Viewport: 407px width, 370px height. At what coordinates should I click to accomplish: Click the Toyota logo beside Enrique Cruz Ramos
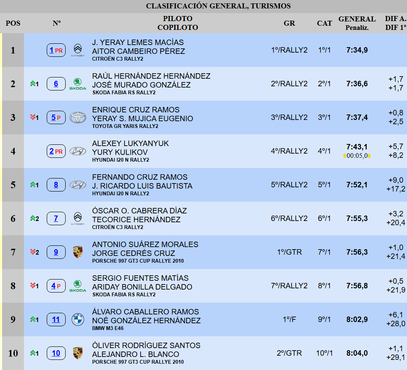tap(77, 117)
